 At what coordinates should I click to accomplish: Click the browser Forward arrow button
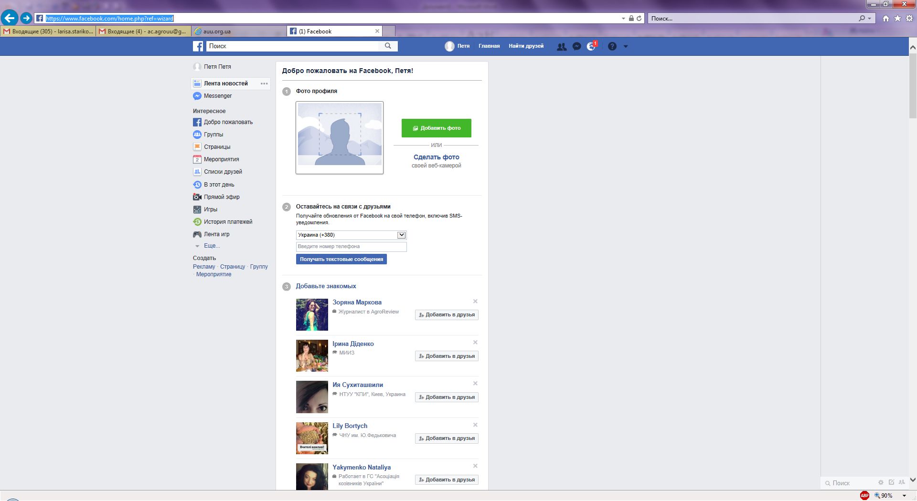pyautogui.click(x=26, y=18)
